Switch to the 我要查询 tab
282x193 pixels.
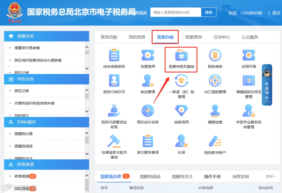[193, 37]
